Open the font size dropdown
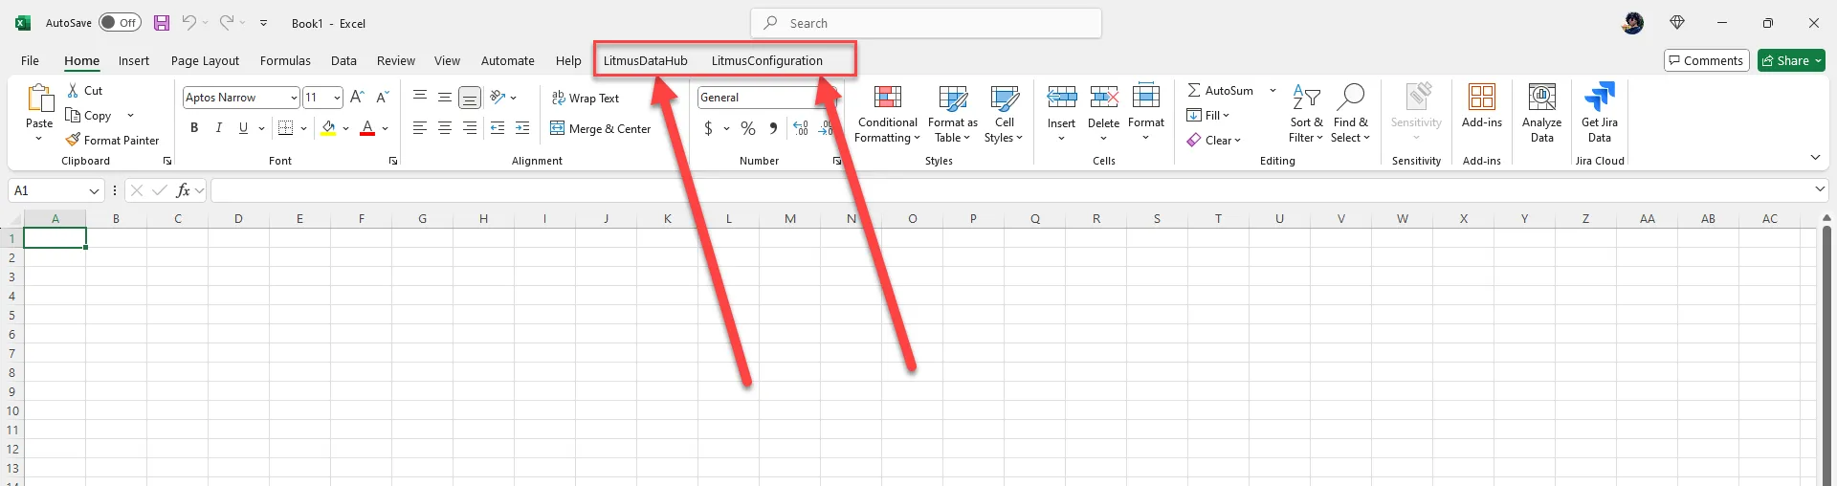1837x486 pixels. coord(337,98)
